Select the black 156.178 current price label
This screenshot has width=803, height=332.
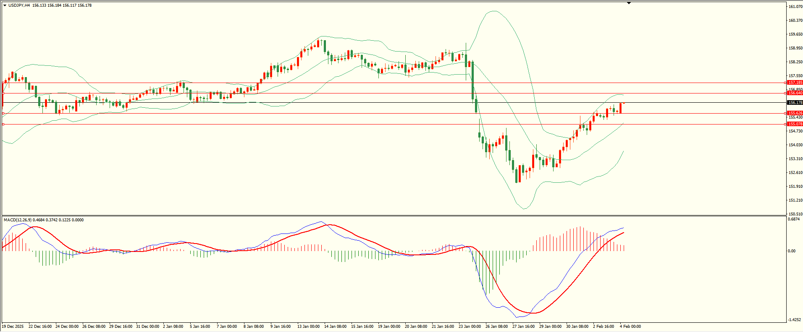[795, 103]
